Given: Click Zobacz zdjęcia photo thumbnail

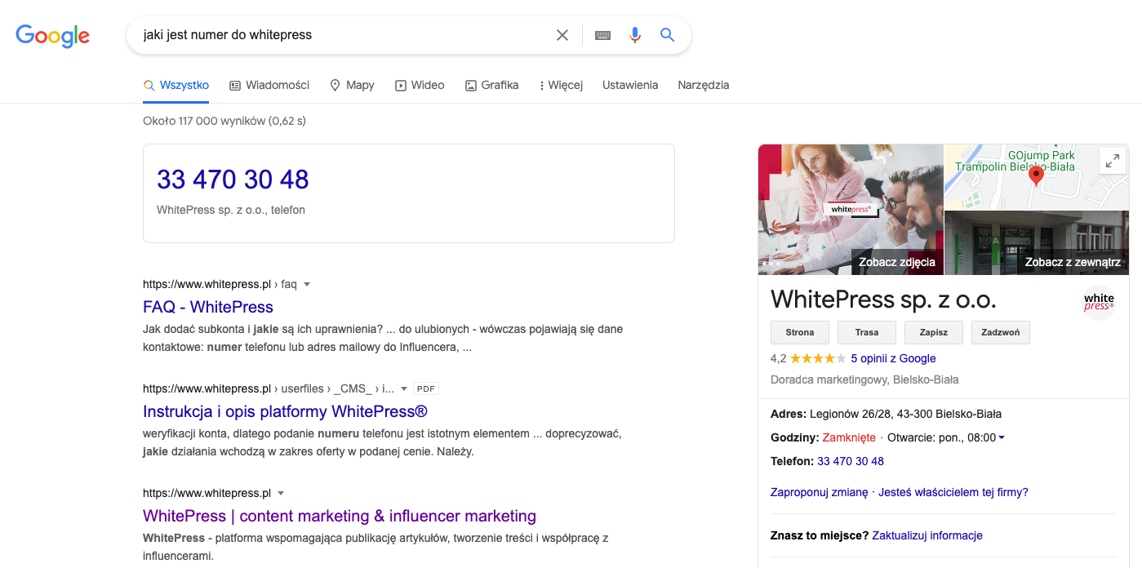Looking at the screenshot, I should (x=851, y=210).
